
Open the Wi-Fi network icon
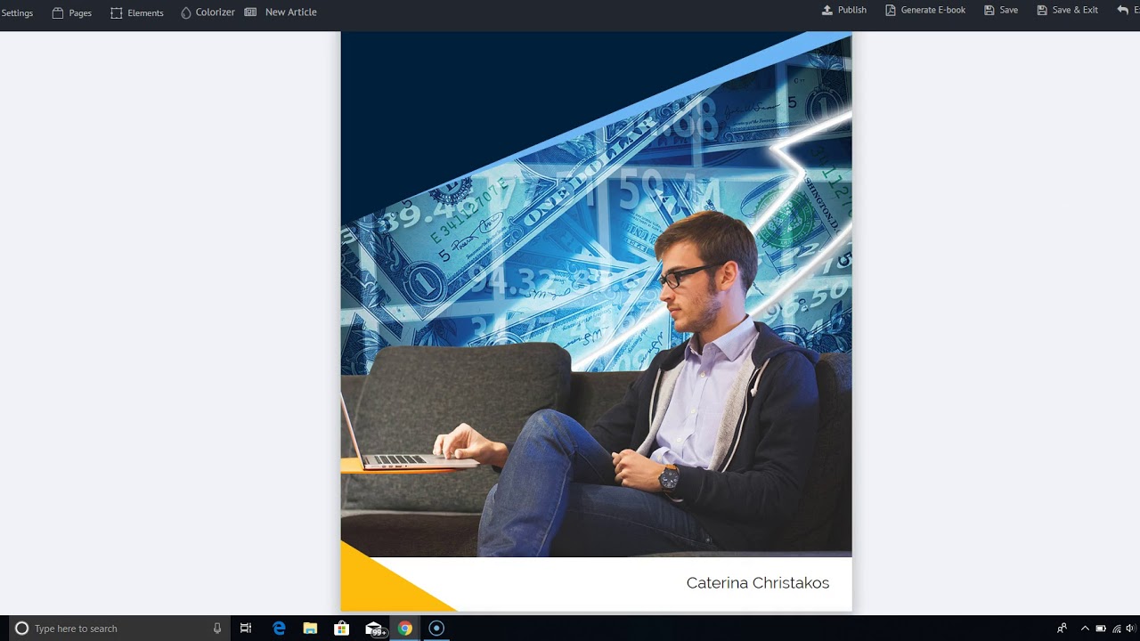coord(1116,629)
